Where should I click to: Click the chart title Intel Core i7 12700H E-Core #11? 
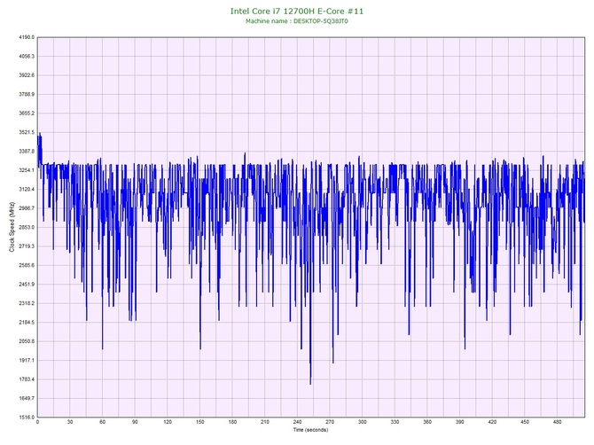pyautogui.click(x=297, y=11)
